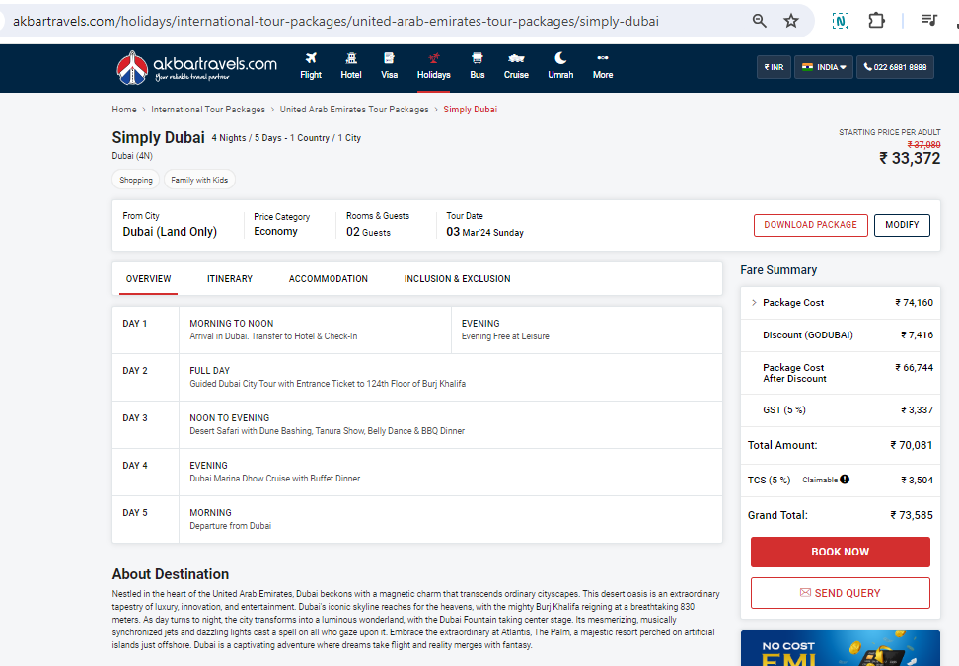This screenshot has width=959, height=666.
Task: Click the DAY 1 row label
Action: click(x=135, y=324)
